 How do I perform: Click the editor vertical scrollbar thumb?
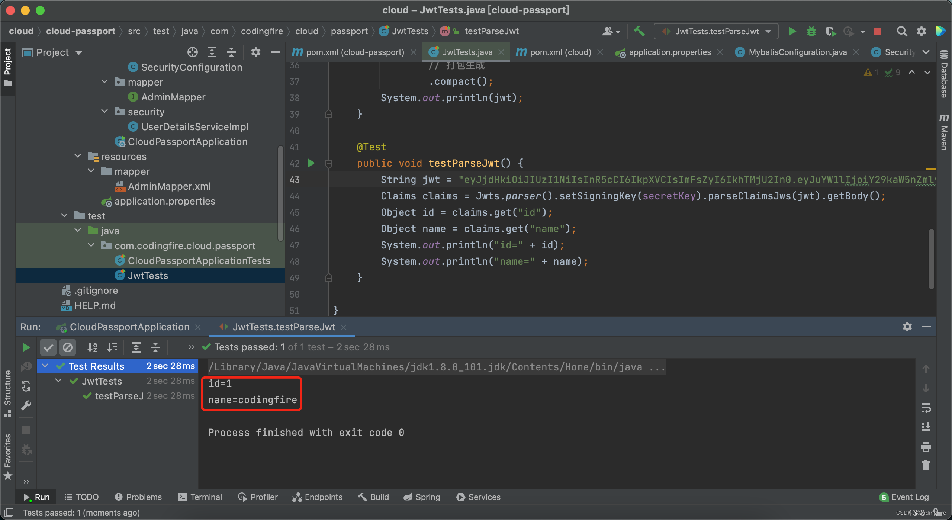(931, 259)
